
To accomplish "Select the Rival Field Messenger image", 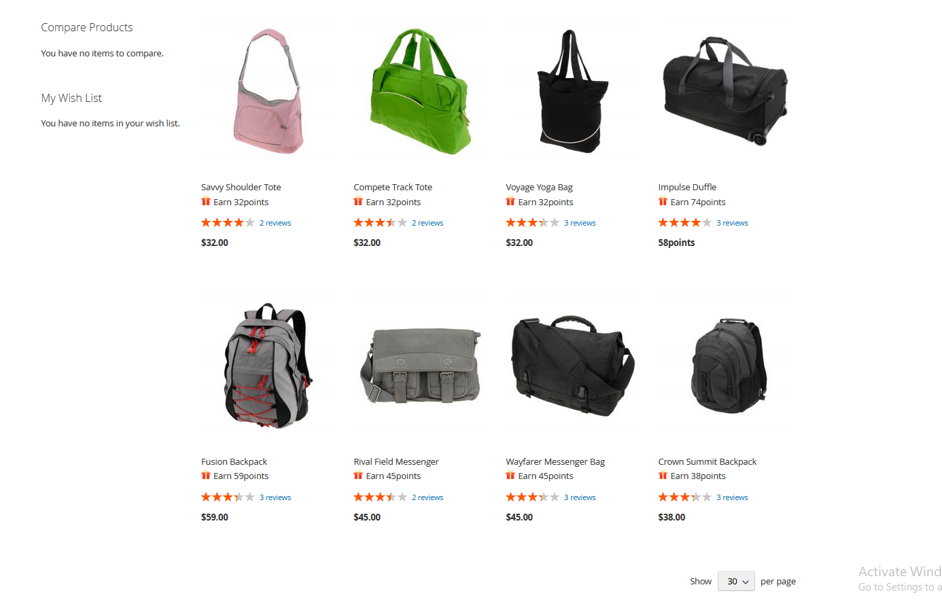I will pos(421,367).
